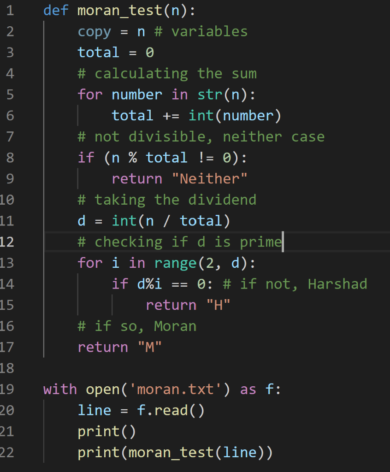390x472 pixels.
Task: Click the 'copy' variable on line 2
Action: 94,33
